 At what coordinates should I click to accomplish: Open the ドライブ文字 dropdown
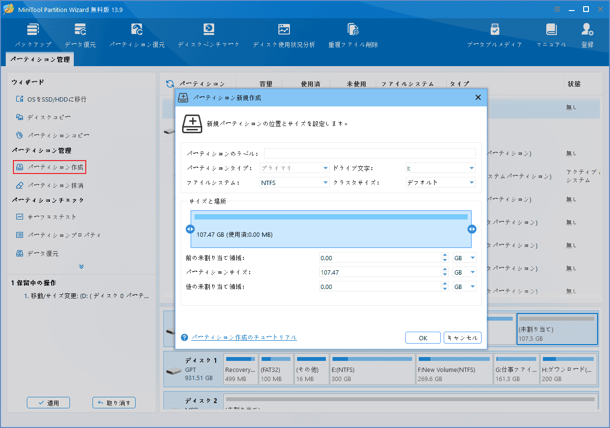[x=440, y=168]
